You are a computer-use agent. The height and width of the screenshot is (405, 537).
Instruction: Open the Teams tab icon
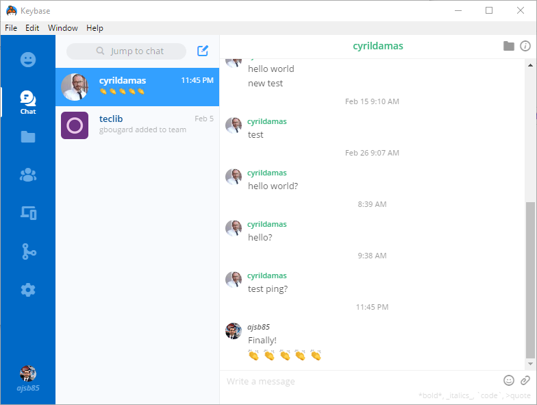click(x=27, y=175)
